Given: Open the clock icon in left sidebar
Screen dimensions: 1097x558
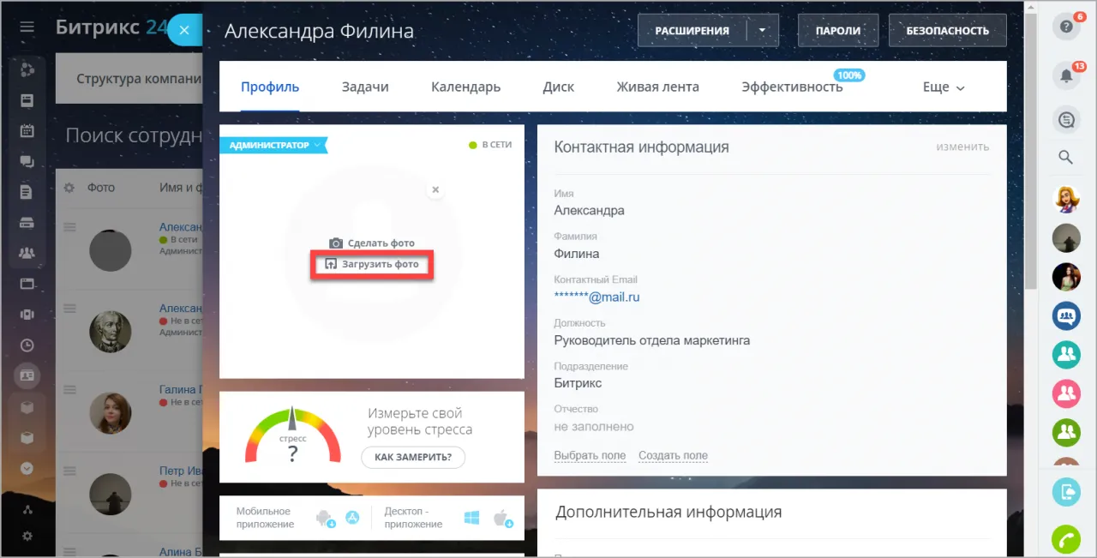Looking at the screenshot, I should [x=27, y=345].
